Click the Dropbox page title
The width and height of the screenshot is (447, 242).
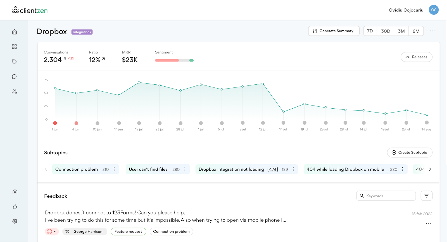pos(52,31)
